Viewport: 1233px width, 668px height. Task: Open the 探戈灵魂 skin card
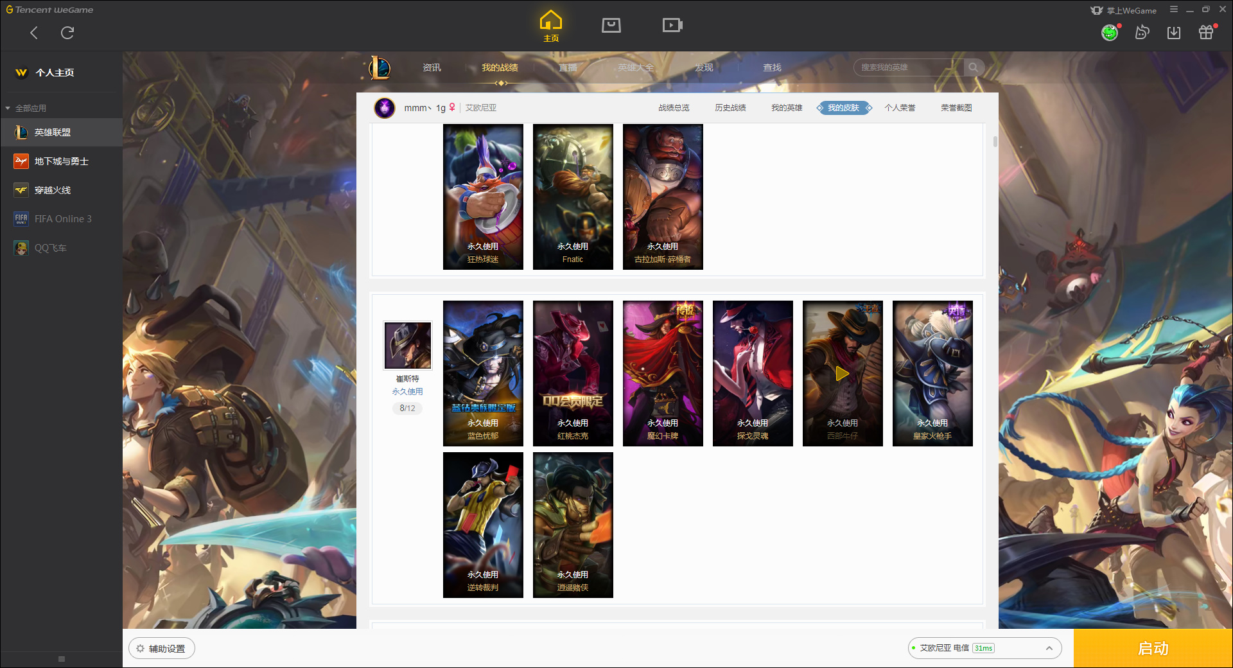753,373
